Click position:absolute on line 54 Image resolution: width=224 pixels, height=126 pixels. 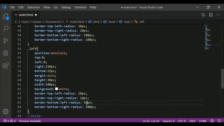[x=51, y=53]
